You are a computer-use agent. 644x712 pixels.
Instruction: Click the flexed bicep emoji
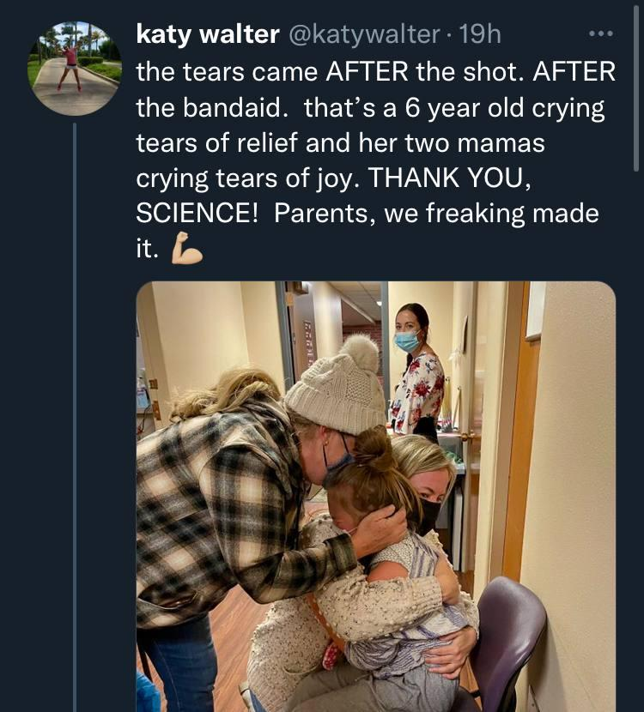point(186,249)
